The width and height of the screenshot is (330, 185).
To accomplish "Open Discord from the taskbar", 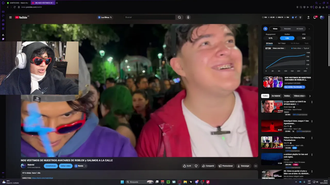I will [x=196, y=182].
